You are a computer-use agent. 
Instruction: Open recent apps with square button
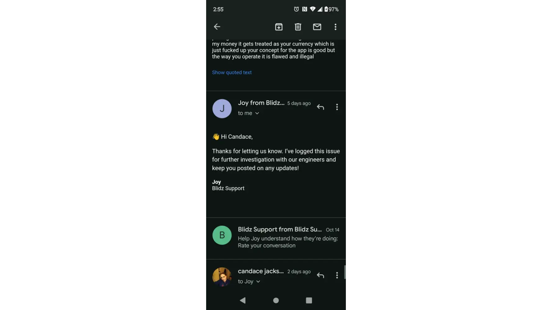coord(309,300)
